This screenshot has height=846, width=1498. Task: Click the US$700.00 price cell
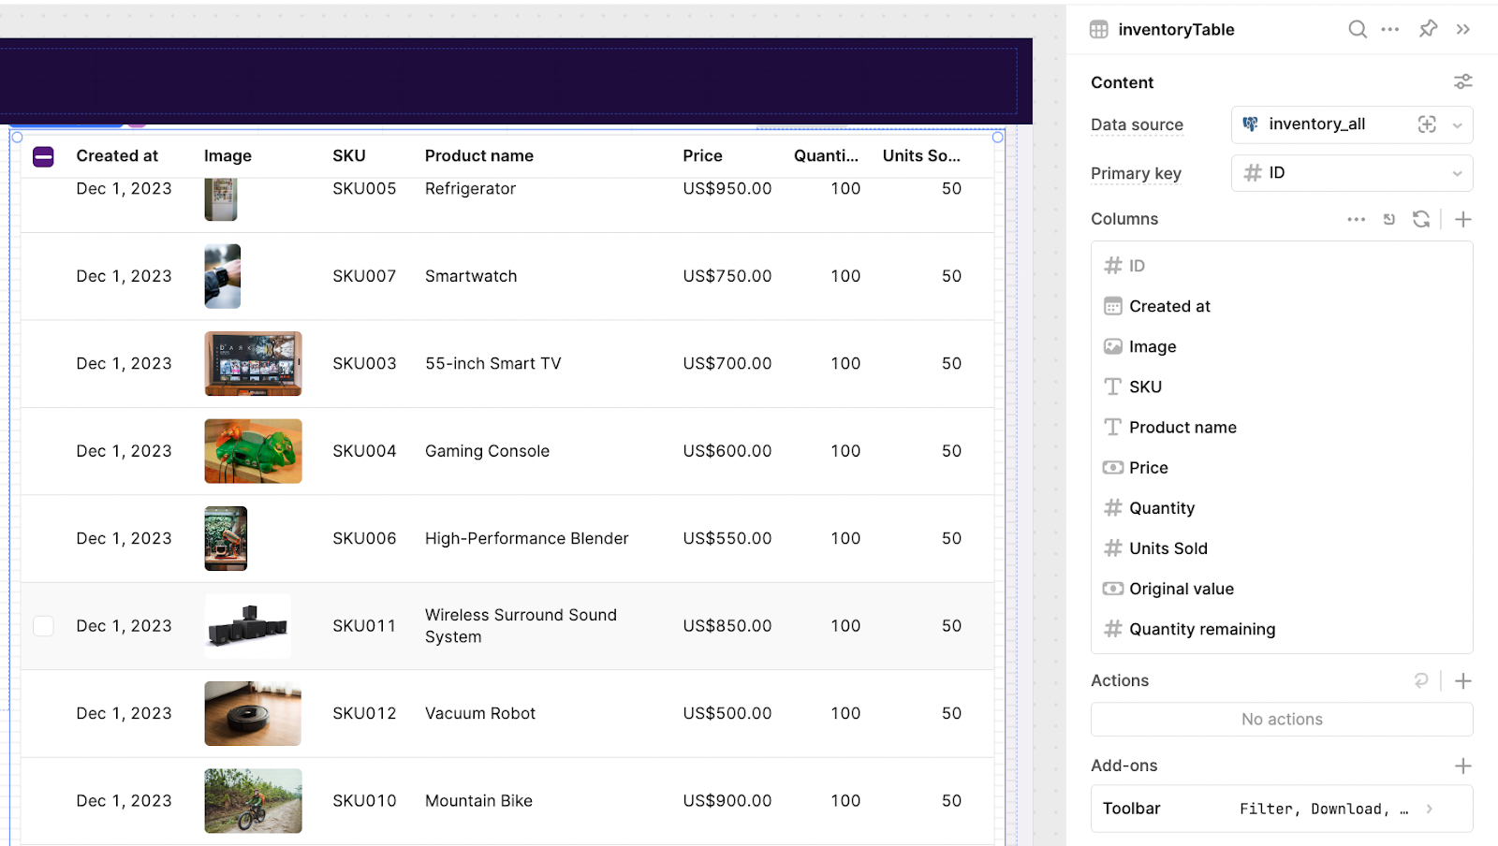pos(727,364)
